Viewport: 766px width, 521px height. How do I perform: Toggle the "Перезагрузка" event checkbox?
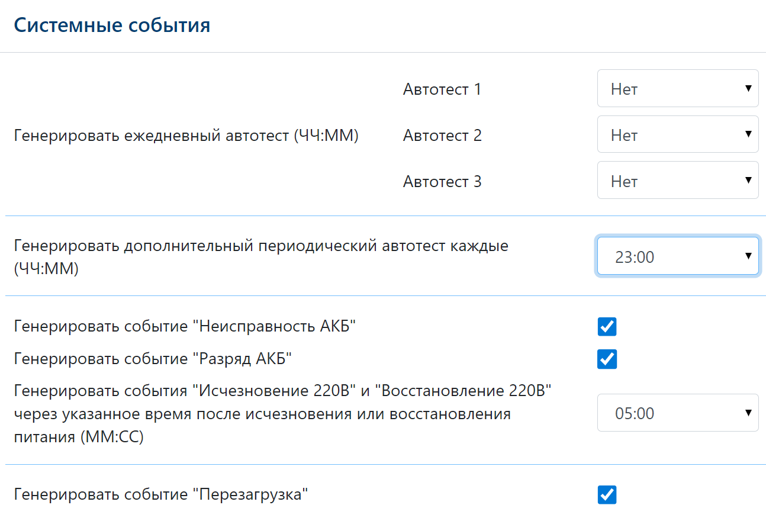coord(607,494)
